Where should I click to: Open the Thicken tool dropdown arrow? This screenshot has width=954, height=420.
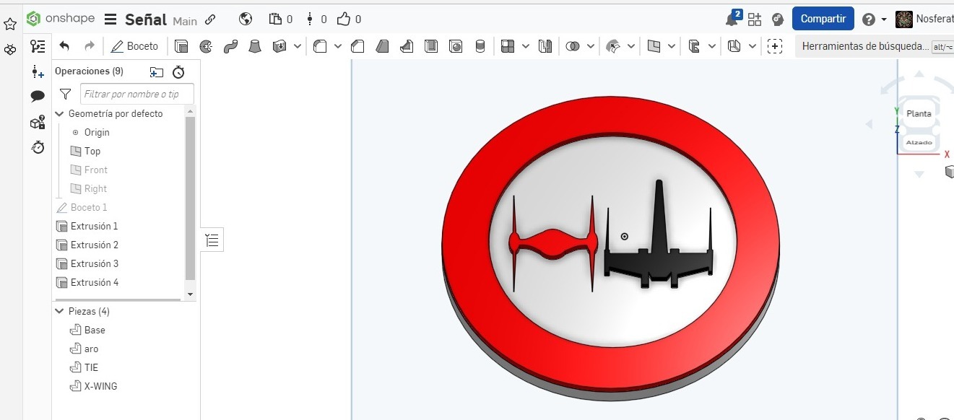tap(298, 46)
